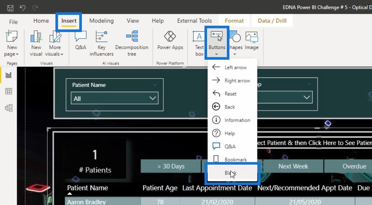Switch to Data view in sidebar
Viewport: 372px width, 205px height.
(9, 91)
